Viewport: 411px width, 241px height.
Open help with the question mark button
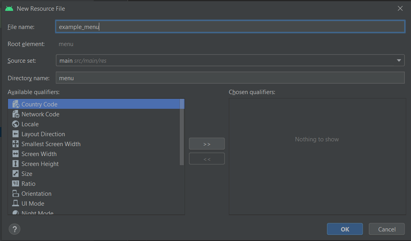pyautogui.click(x=14, y=229)
